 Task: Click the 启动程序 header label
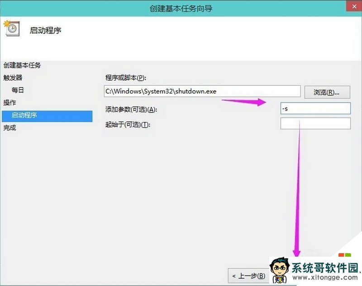point(47,30)
